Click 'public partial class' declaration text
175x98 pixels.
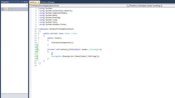pyautogui.click(x=54, y=33)
